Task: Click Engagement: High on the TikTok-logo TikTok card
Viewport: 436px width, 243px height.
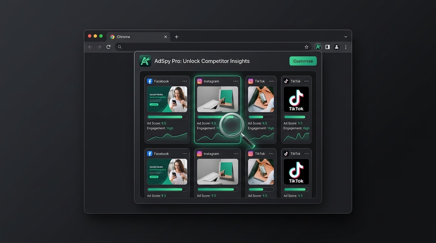Action: click(297, 128)
